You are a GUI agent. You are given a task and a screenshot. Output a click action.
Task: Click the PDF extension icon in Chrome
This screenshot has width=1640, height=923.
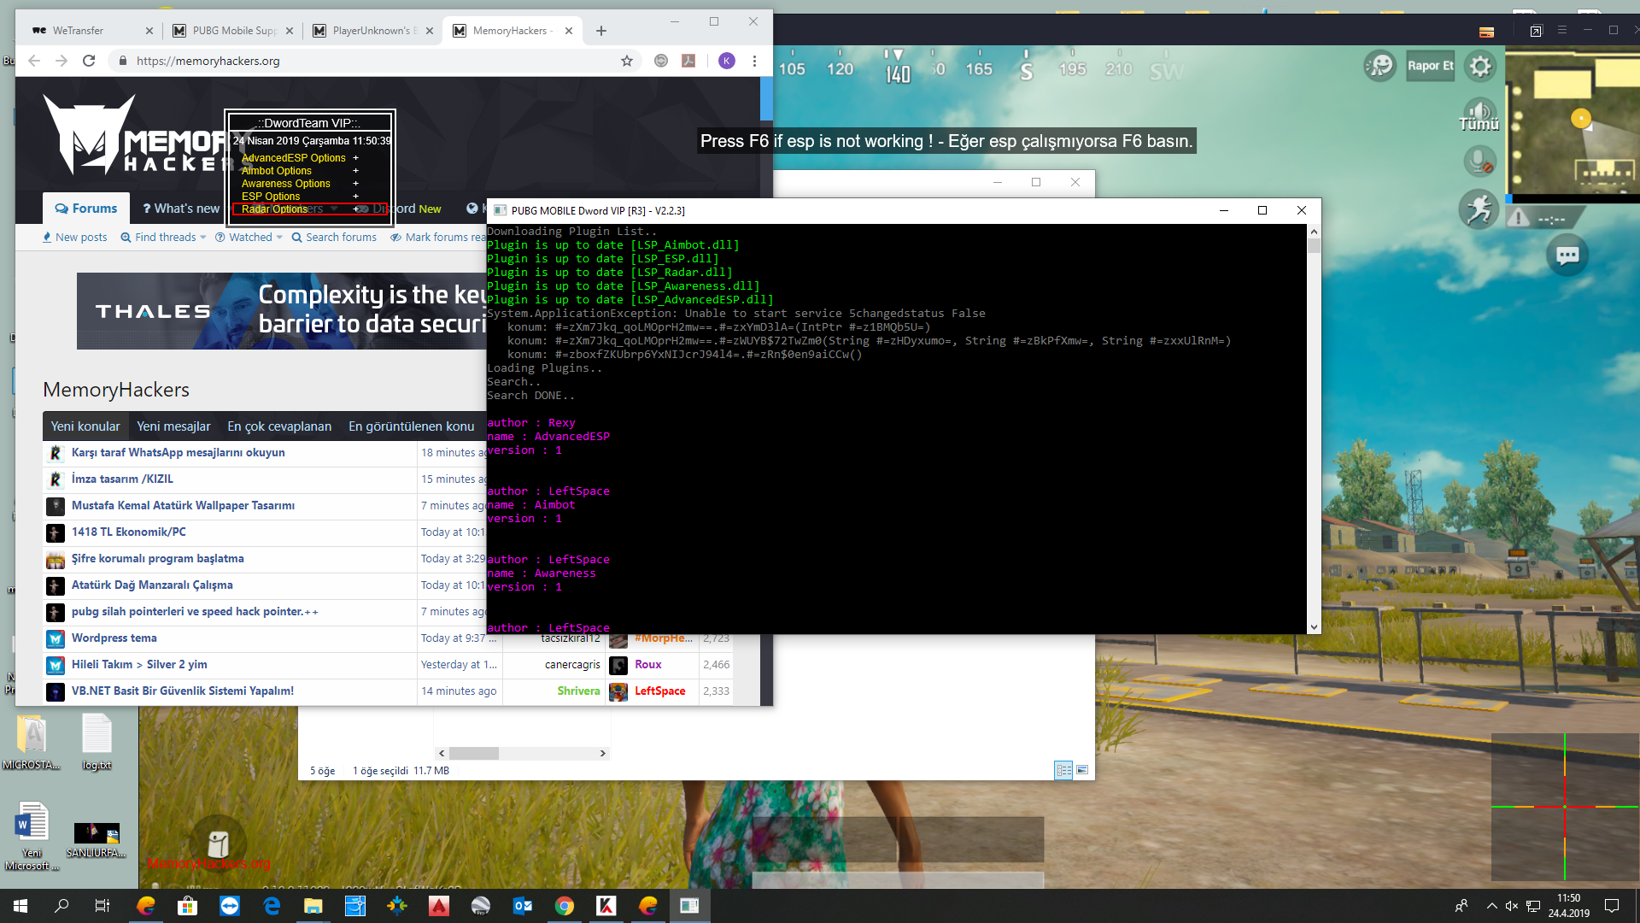688,61
